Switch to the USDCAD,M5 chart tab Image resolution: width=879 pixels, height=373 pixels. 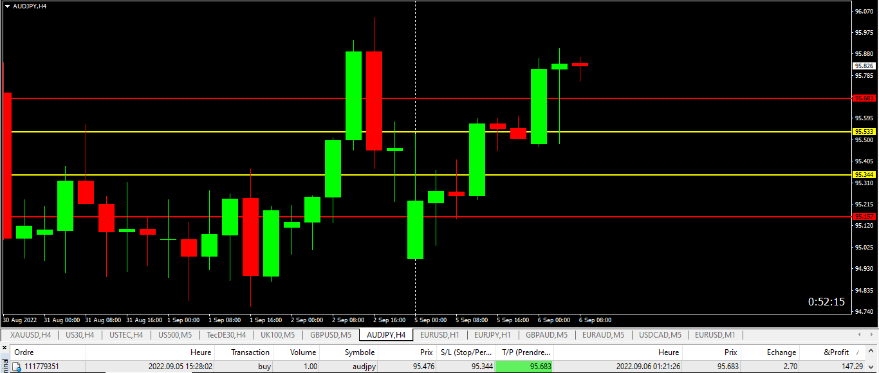click(x=660, y=335)
